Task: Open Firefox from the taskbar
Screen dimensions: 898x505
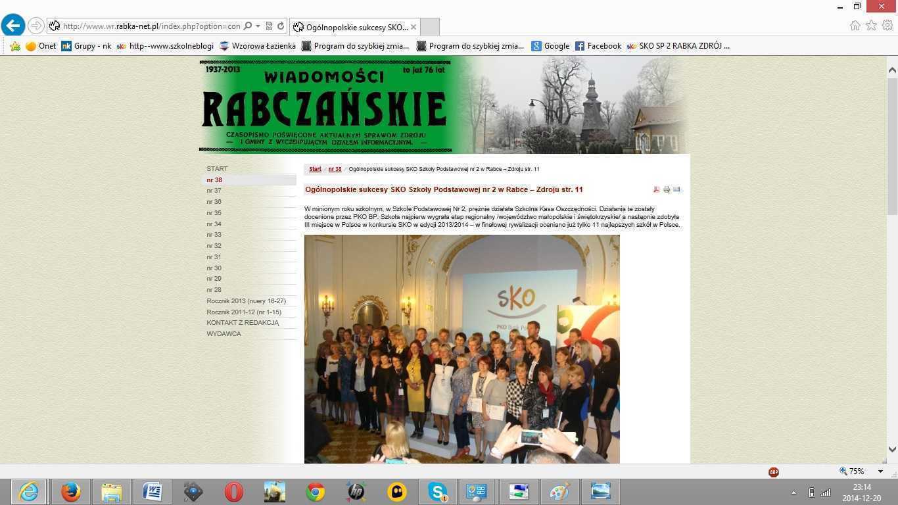Action: click(x=70, y=491)
